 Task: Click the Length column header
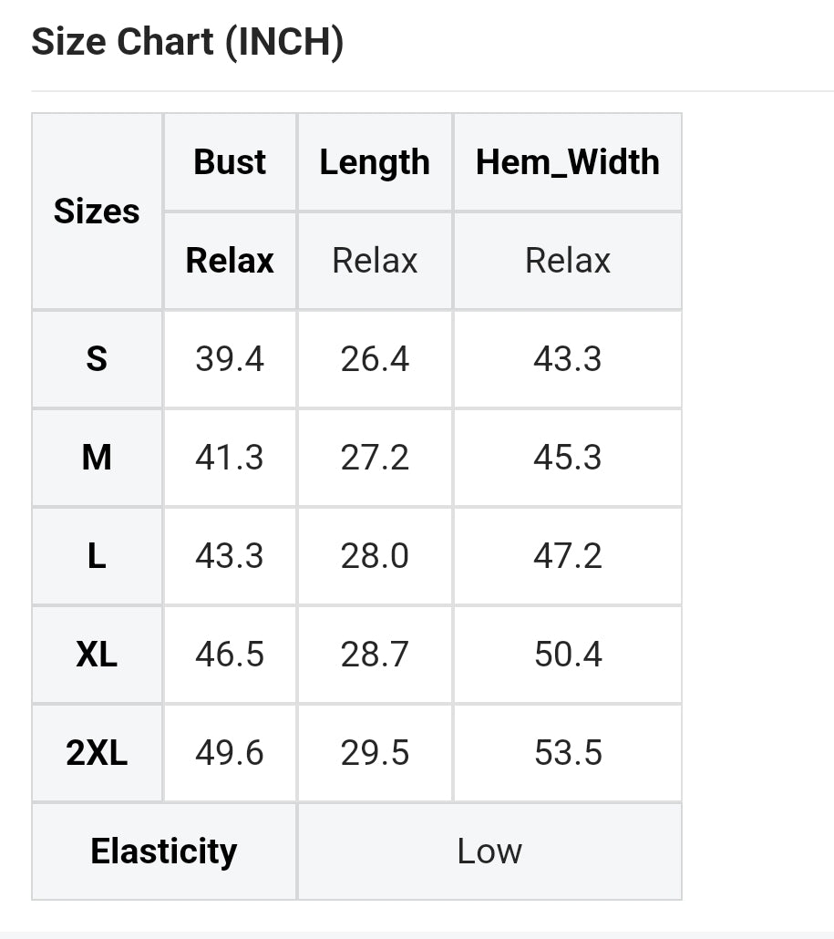coord(375,162)
